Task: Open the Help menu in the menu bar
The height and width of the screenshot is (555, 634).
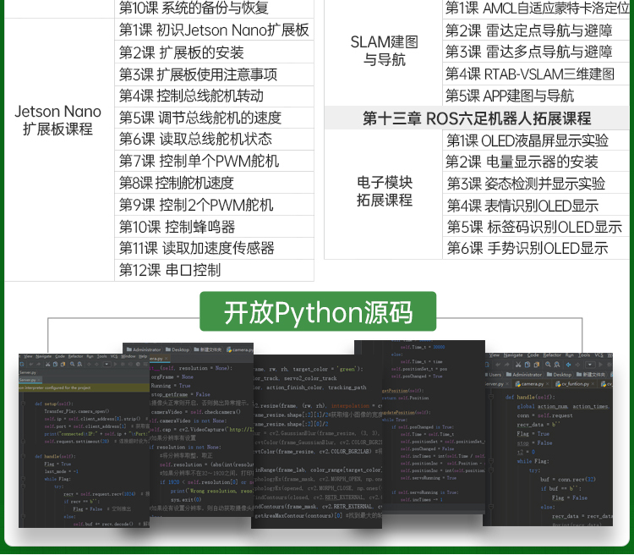Action: tap(145, 356)
